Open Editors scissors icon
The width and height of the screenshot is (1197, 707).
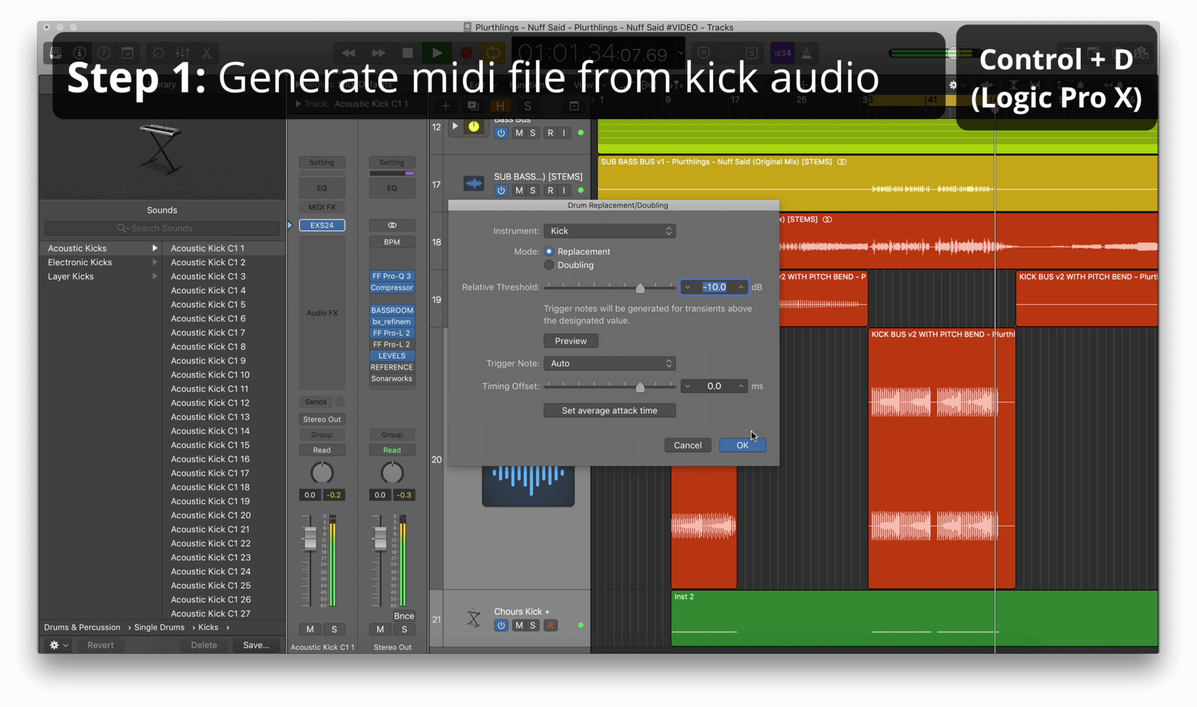coord(207,53)
